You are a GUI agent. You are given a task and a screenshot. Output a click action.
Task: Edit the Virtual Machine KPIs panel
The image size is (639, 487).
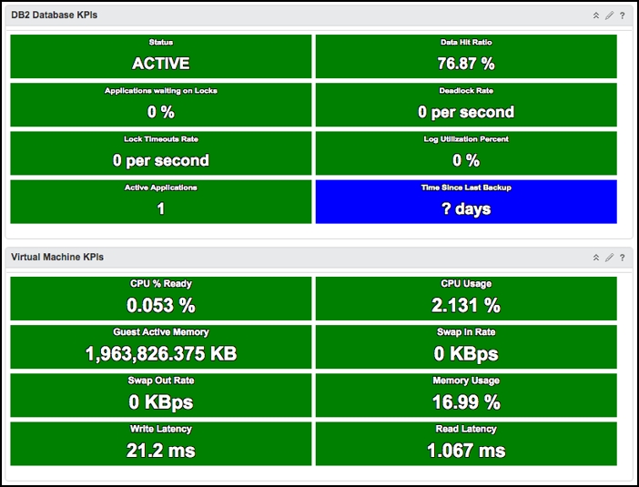(609, 258)
